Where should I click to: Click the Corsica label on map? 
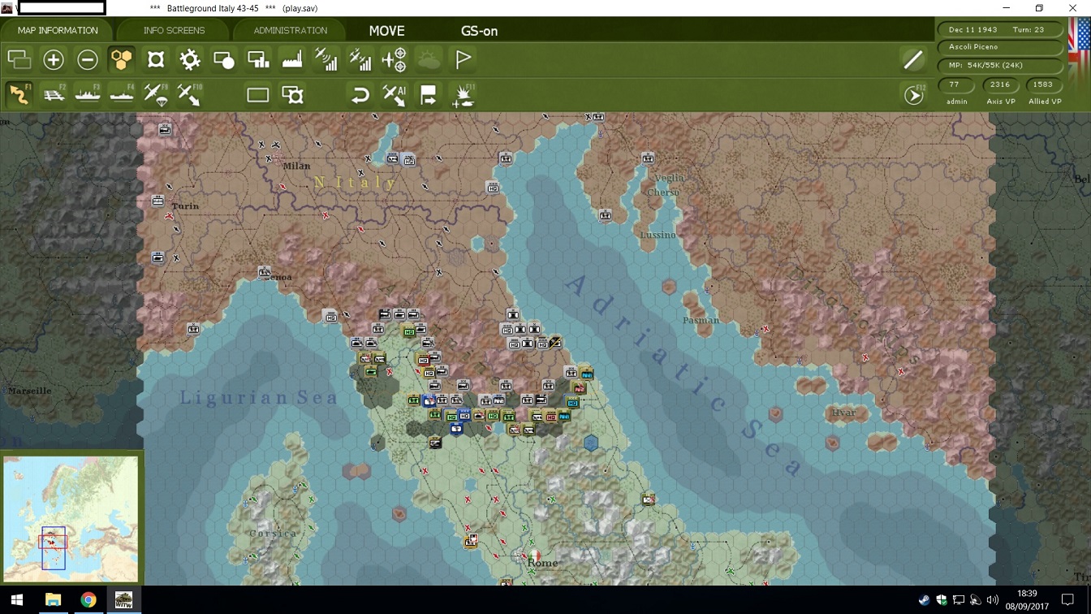(273, 534)
